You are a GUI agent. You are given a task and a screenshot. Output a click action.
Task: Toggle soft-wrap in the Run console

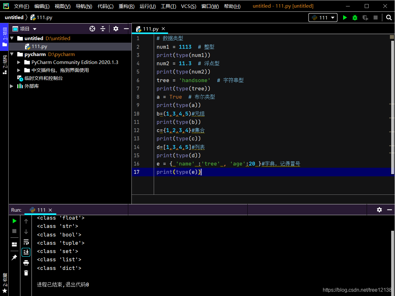[26, 242]
